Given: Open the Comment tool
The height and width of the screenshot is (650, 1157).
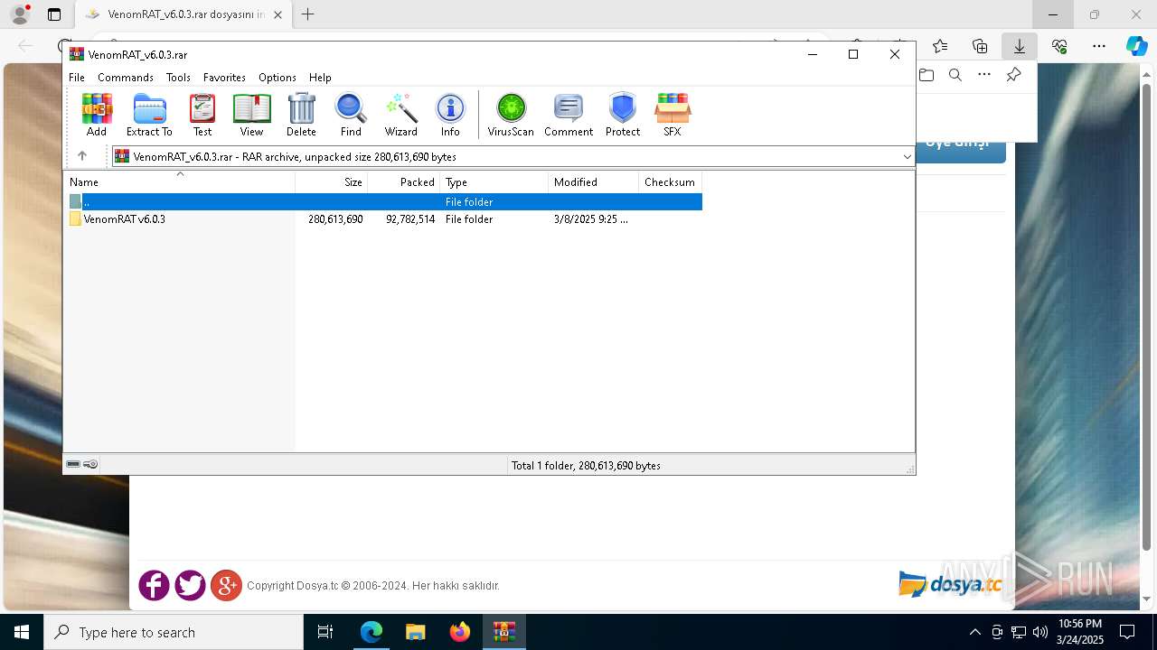Looking at the screenshot, I should (x=569, y=115).
